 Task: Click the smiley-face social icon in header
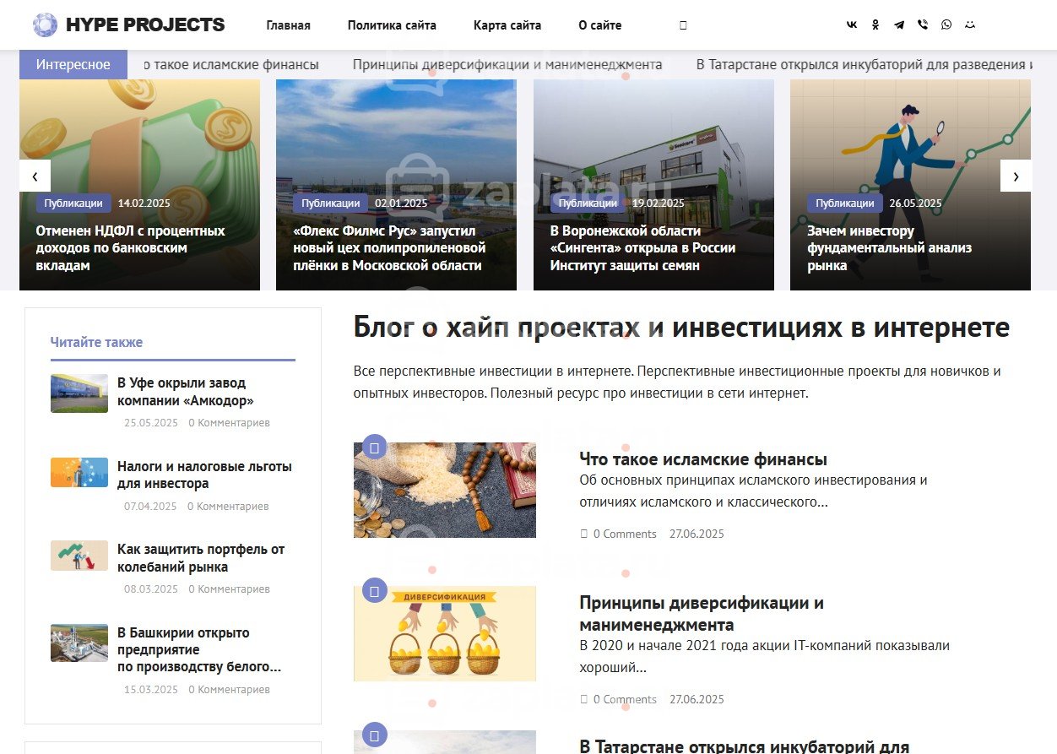(970, 25)
